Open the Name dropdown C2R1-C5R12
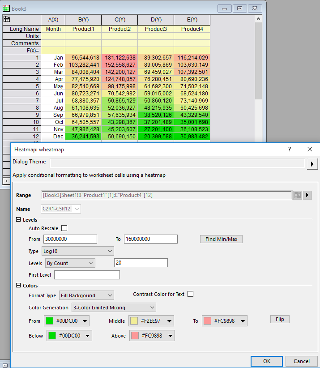 tap(61, 209)
